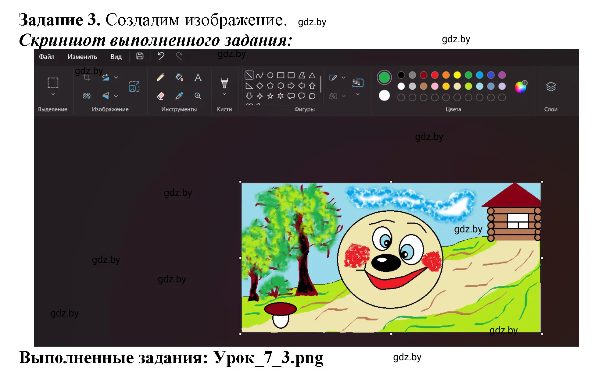Select the Right arrow shape
Screen dimensions: 598x378
(x=291, y=86)
